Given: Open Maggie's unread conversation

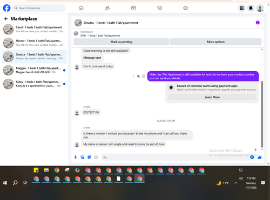Looking at the screenshot, I should (x=34, y=70).
